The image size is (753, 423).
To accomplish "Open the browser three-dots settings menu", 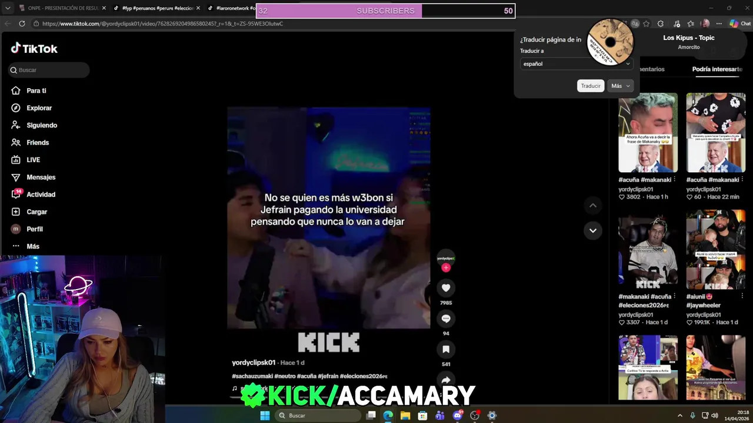I will point(719,23).
